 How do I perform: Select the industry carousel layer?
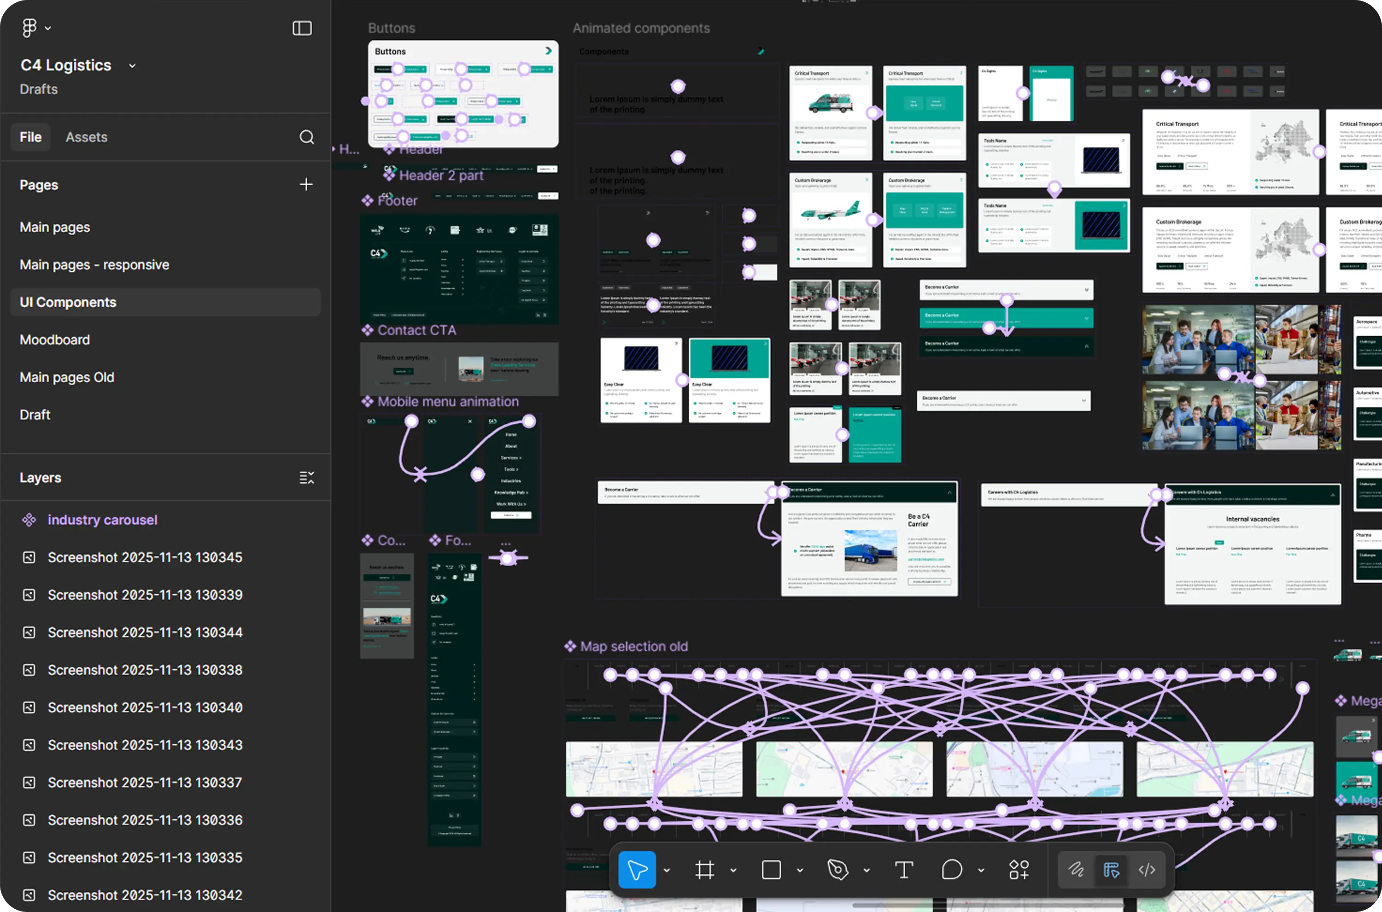point(102,520)
